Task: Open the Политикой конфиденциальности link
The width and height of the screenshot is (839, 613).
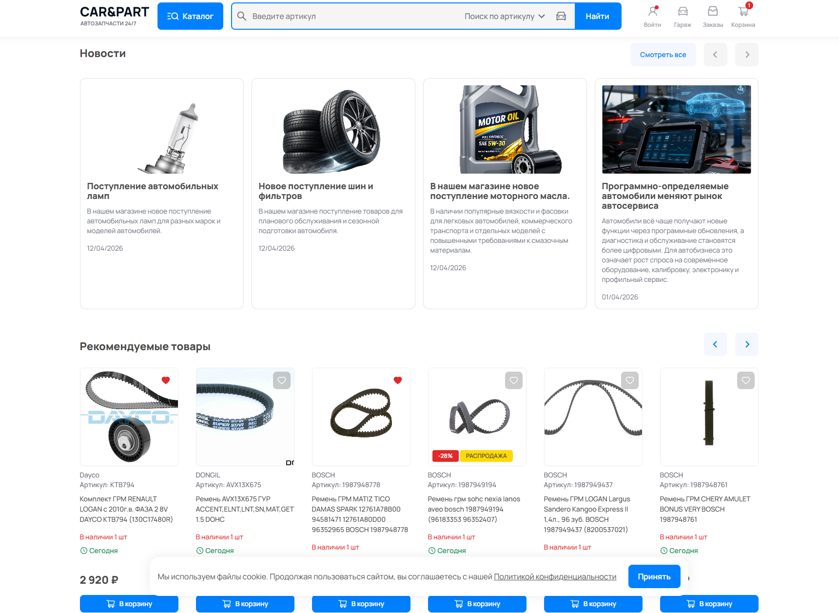Action: tap(555, 576)
